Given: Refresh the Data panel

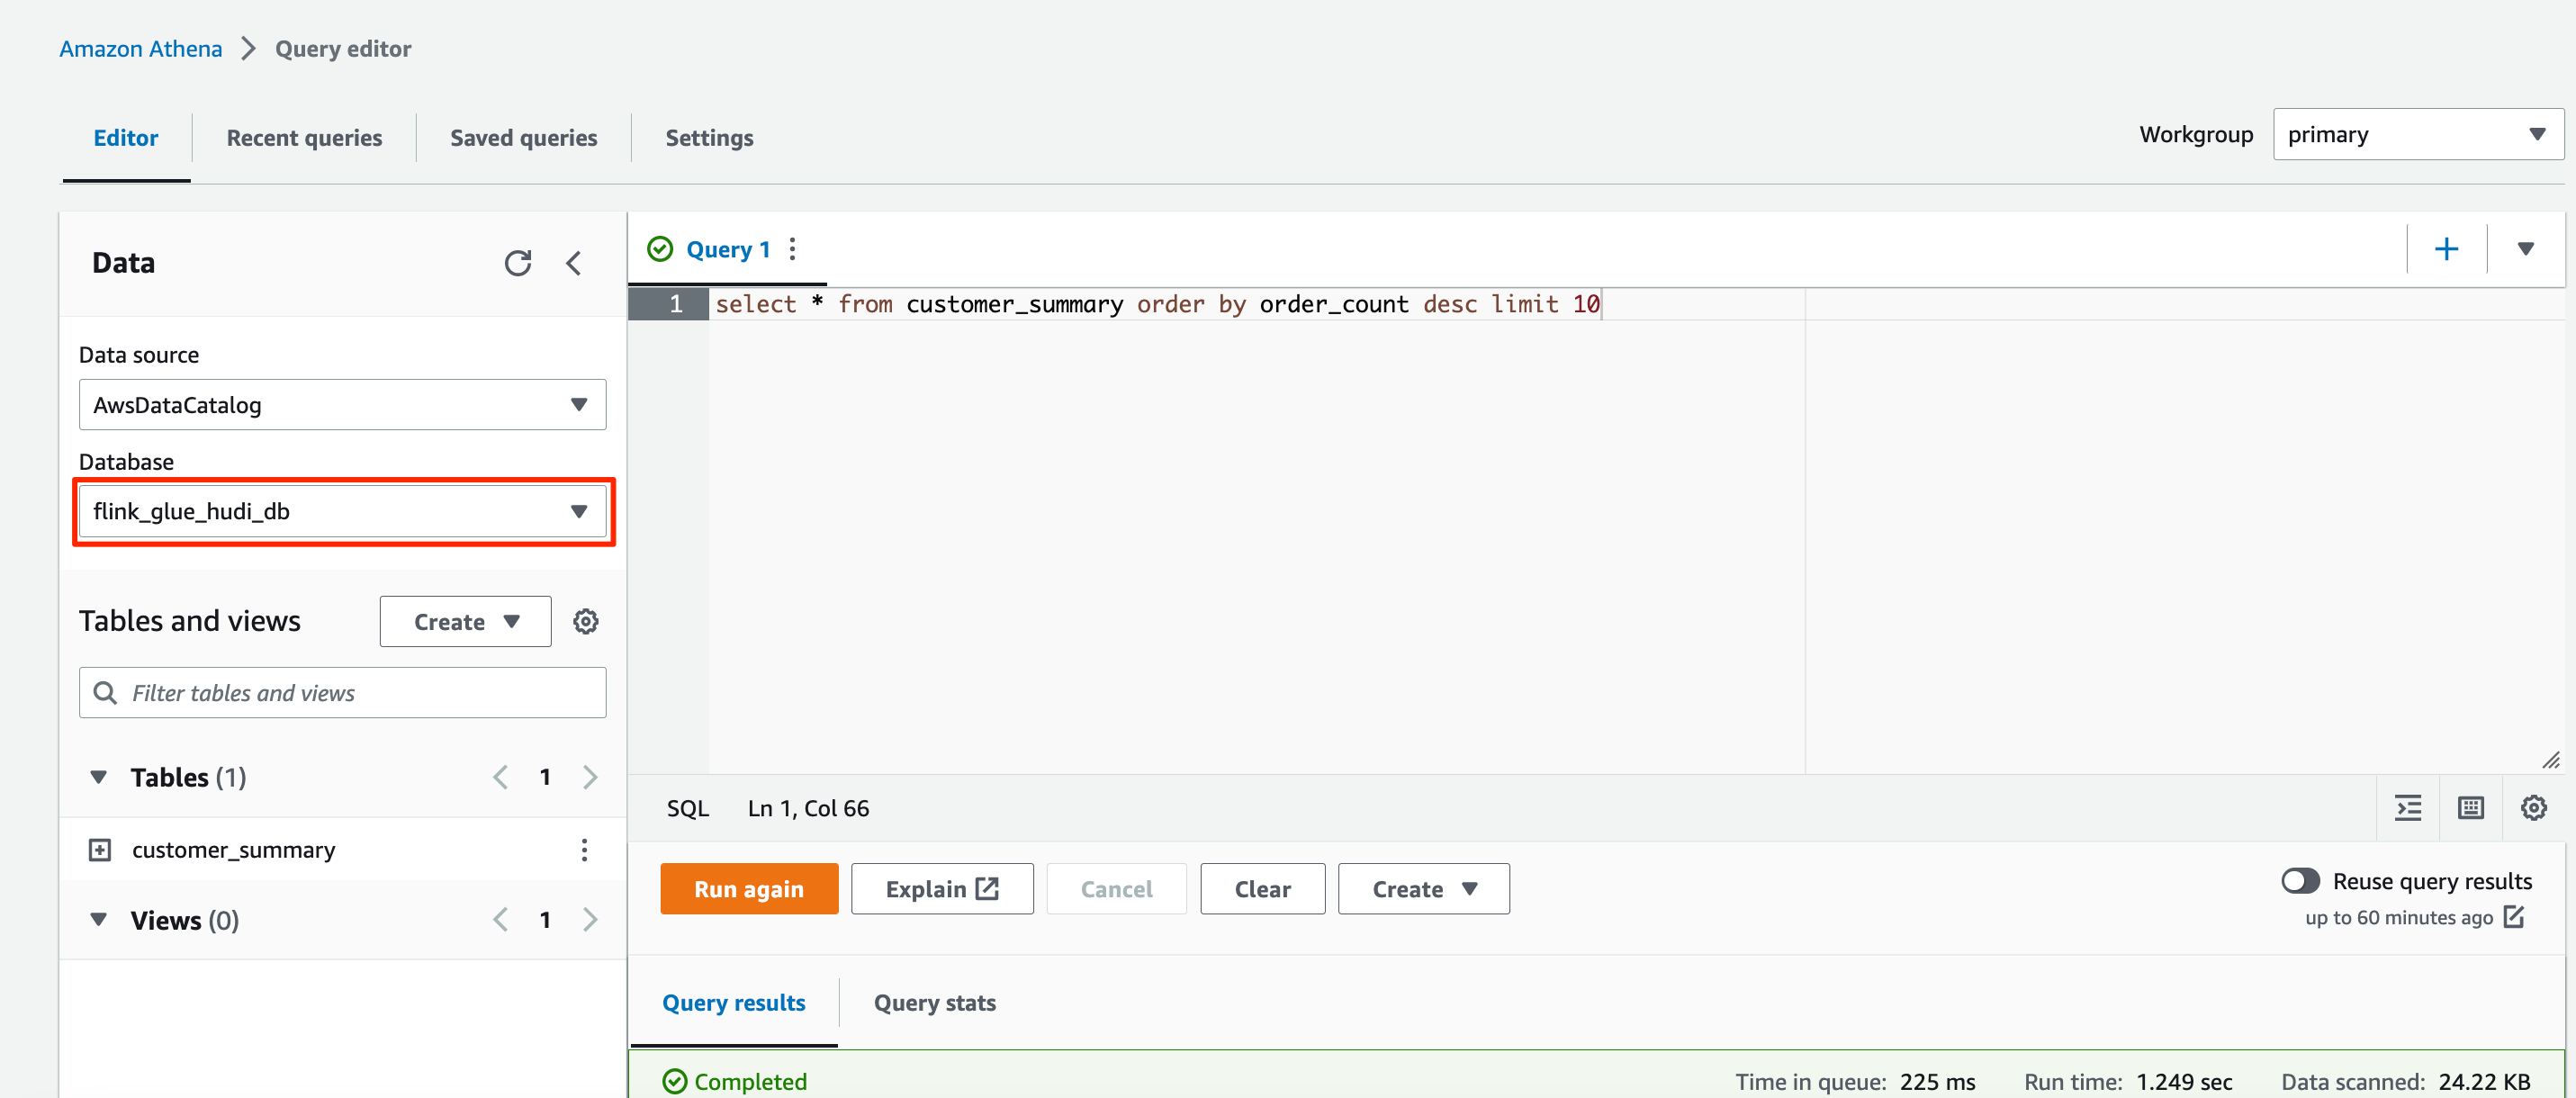Looking at the screenshot, I should 517,263.
